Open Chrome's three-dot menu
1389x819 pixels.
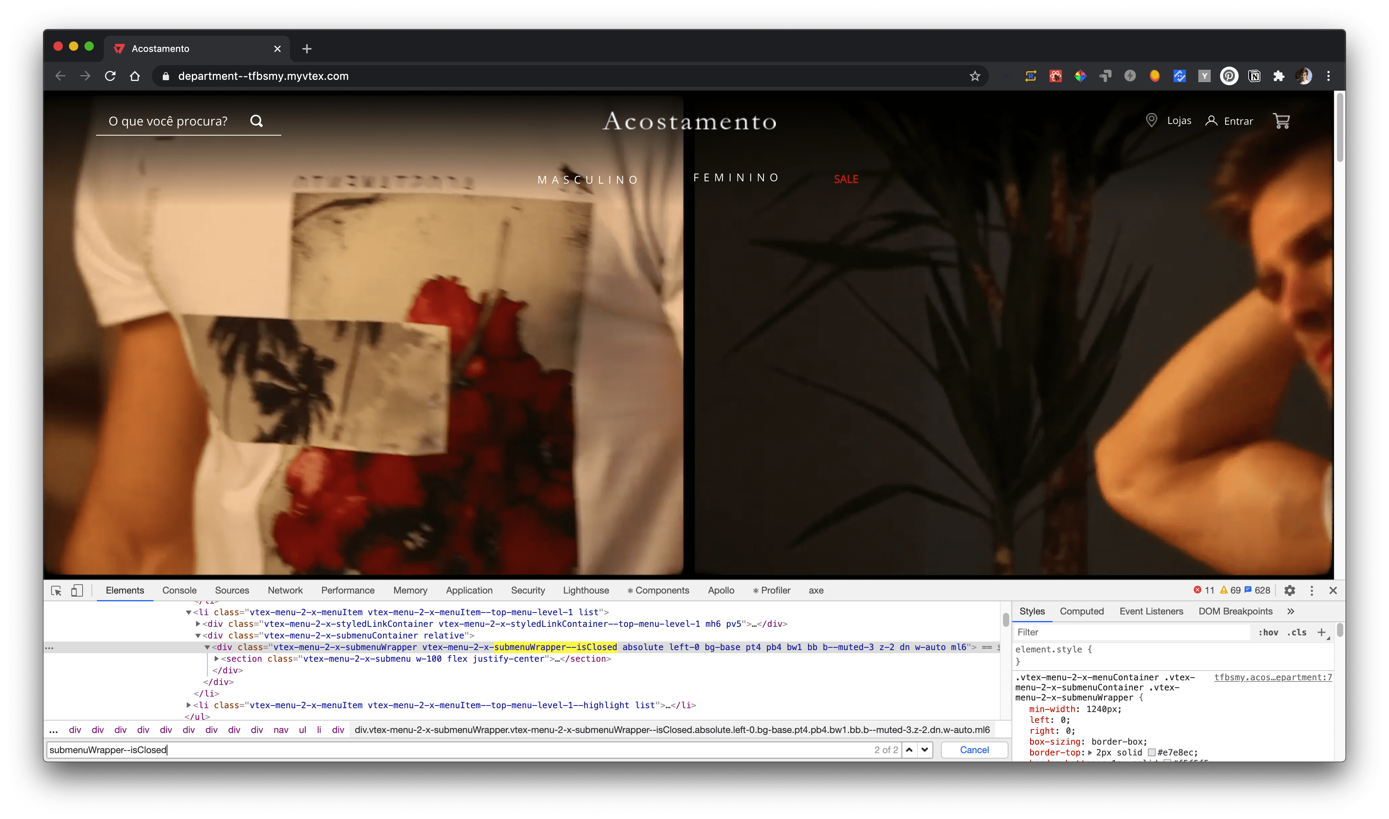[1328, 76]
